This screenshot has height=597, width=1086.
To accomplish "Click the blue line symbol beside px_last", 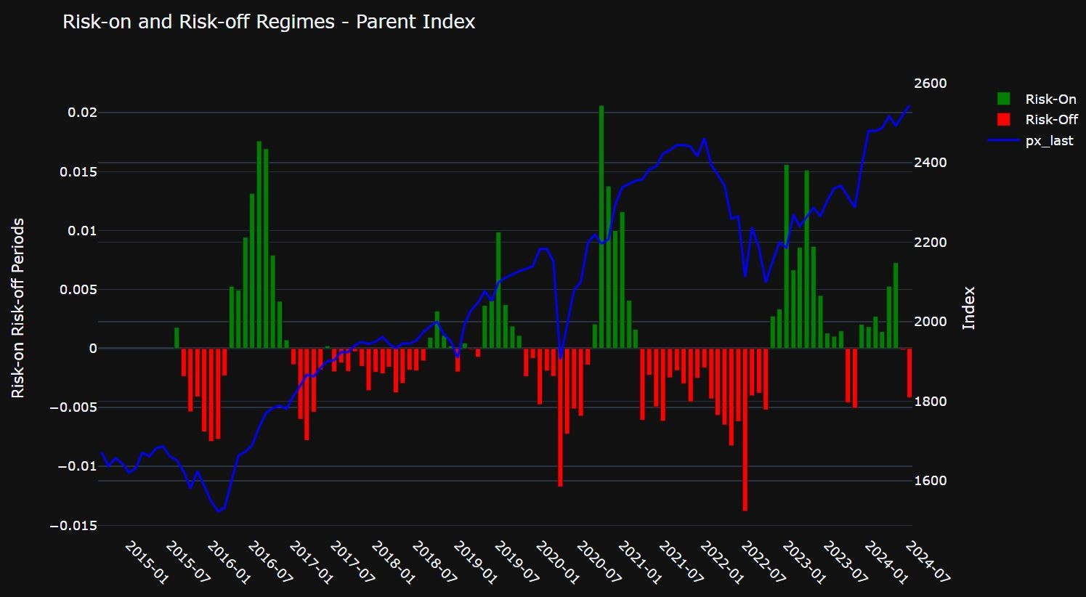I will [1006, 141].
